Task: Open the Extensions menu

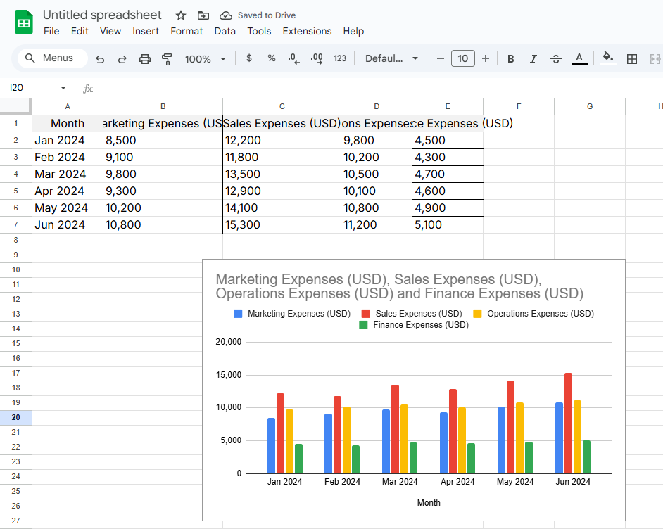Action: click(307, 31)
